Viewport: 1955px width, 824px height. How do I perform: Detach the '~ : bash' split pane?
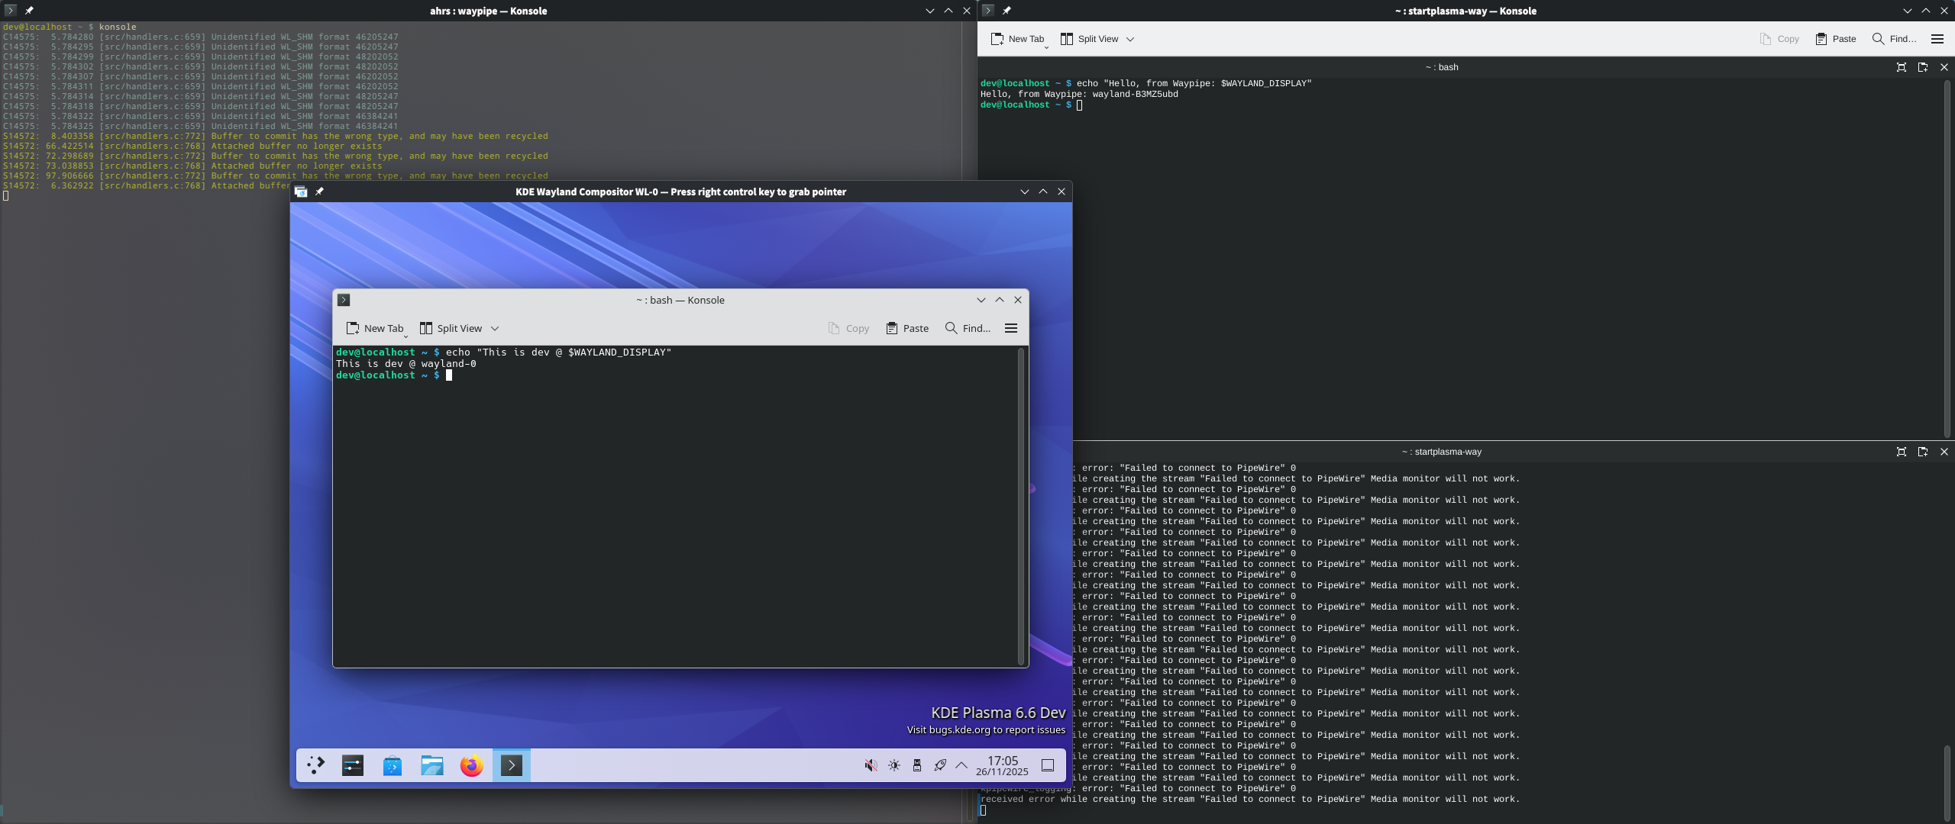[x=1923, y=67]
